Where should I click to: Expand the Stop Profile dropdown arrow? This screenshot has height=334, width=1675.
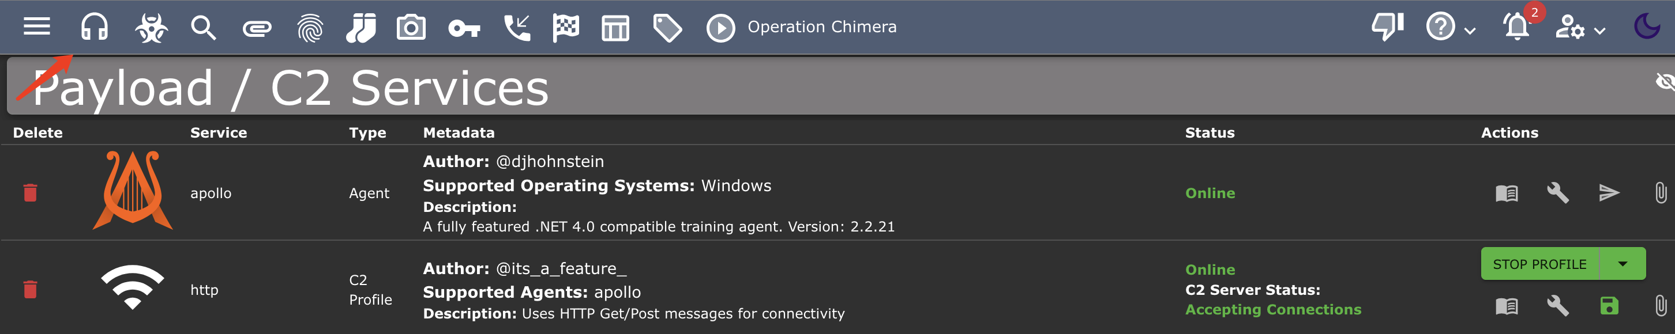1623,264
